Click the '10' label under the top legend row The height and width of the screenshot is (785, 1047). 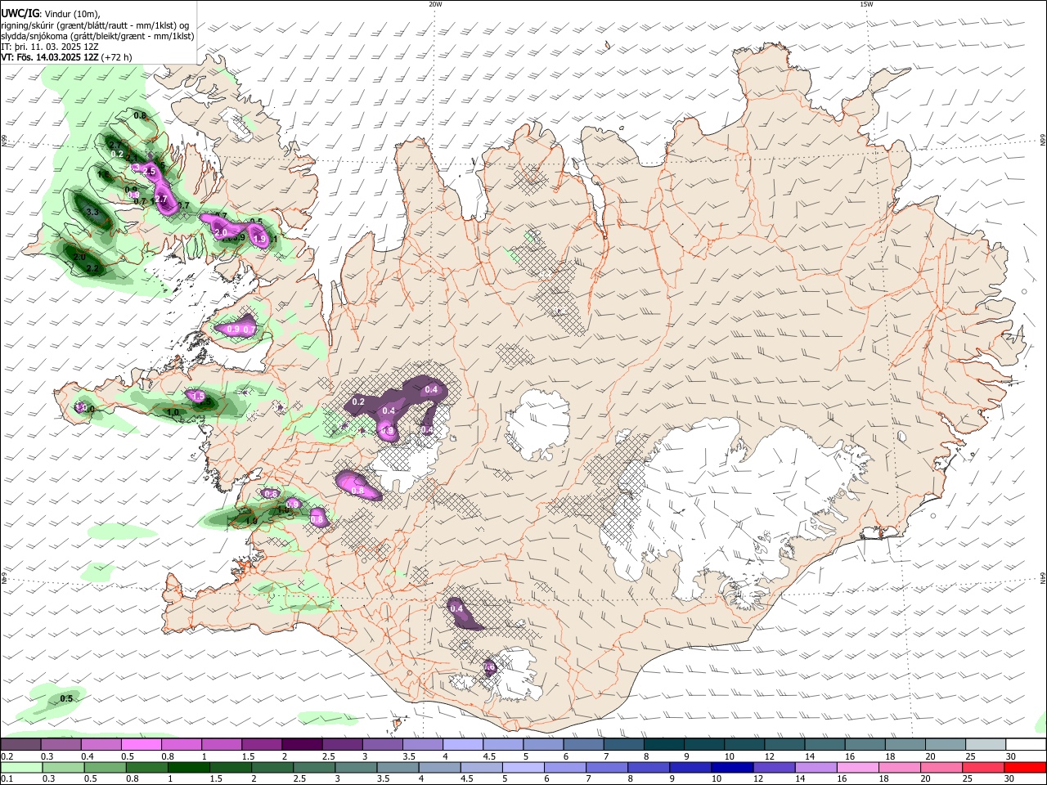729,756
